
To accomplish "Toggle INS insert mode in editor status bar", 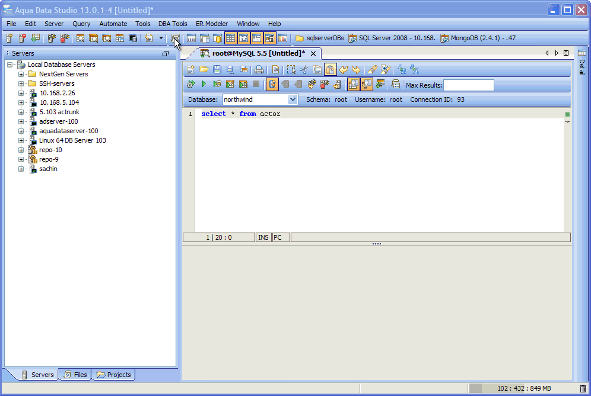I will click(263, 237).
